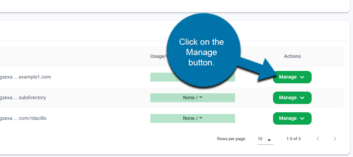Click the blue callout arrow graphic
Viewport: 353px width, 157px height.
pyautogui.click(x=255, y=68)
